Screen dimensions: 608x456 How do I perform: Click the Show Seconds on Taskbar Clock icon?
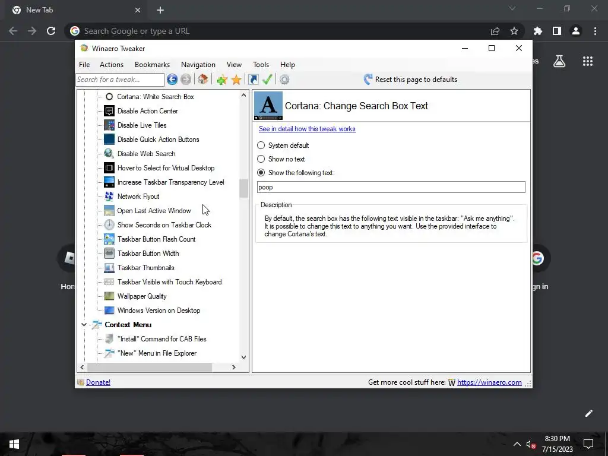[x=109, y=225]
